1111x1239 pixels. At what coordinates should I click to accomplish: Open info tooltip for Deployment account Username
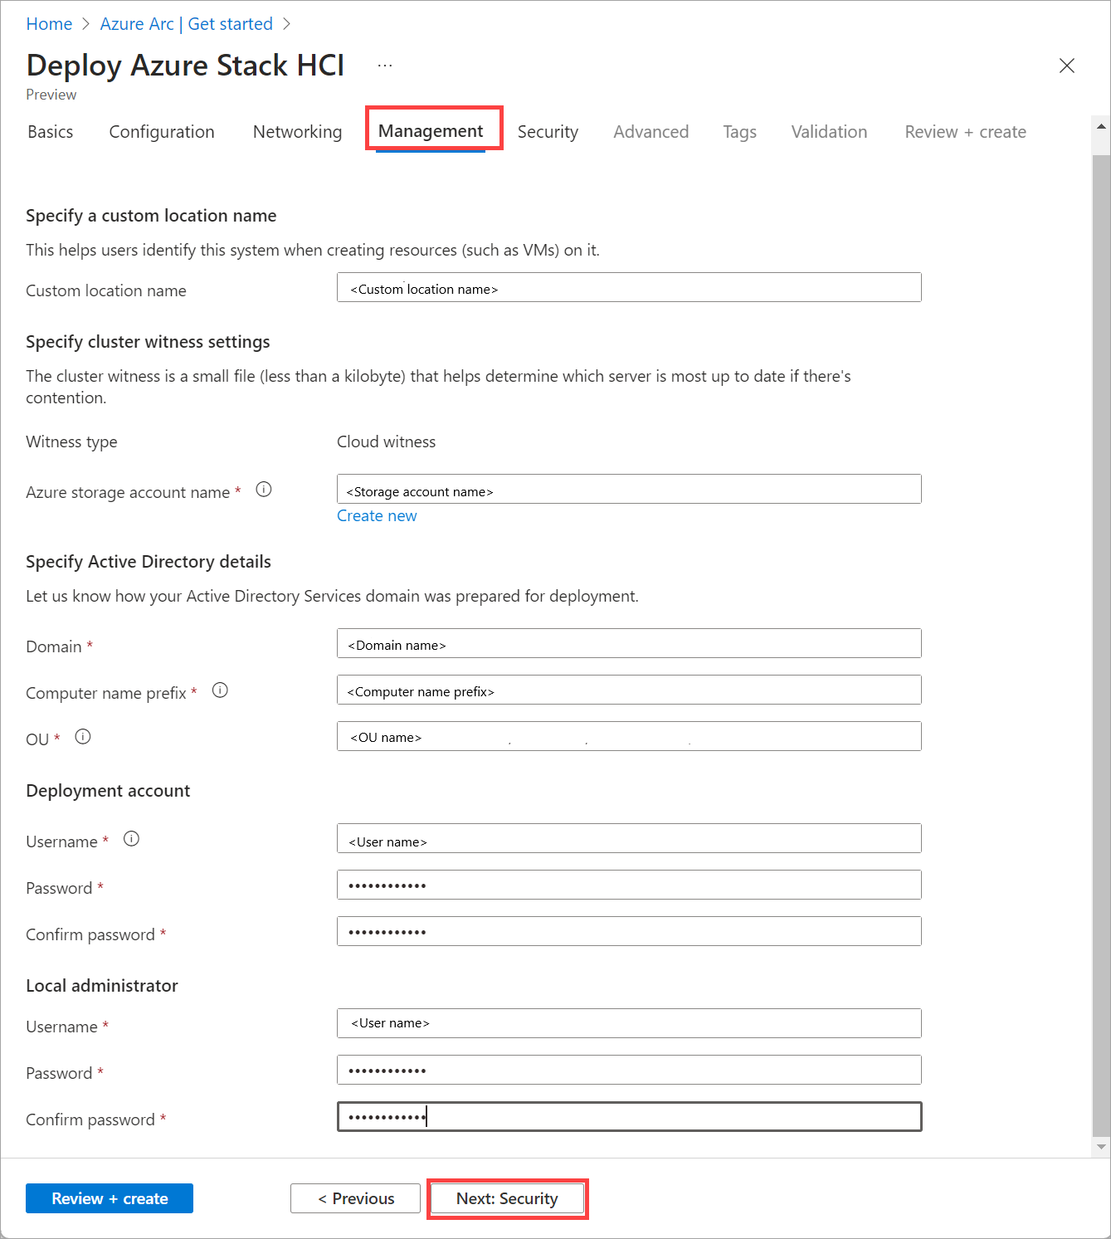[131, 839]
